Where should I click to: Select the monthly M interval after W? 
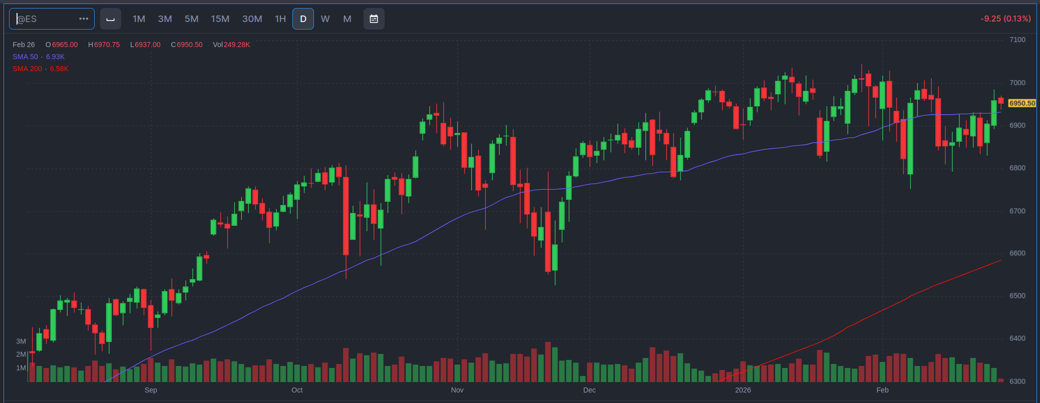(347, 19)
